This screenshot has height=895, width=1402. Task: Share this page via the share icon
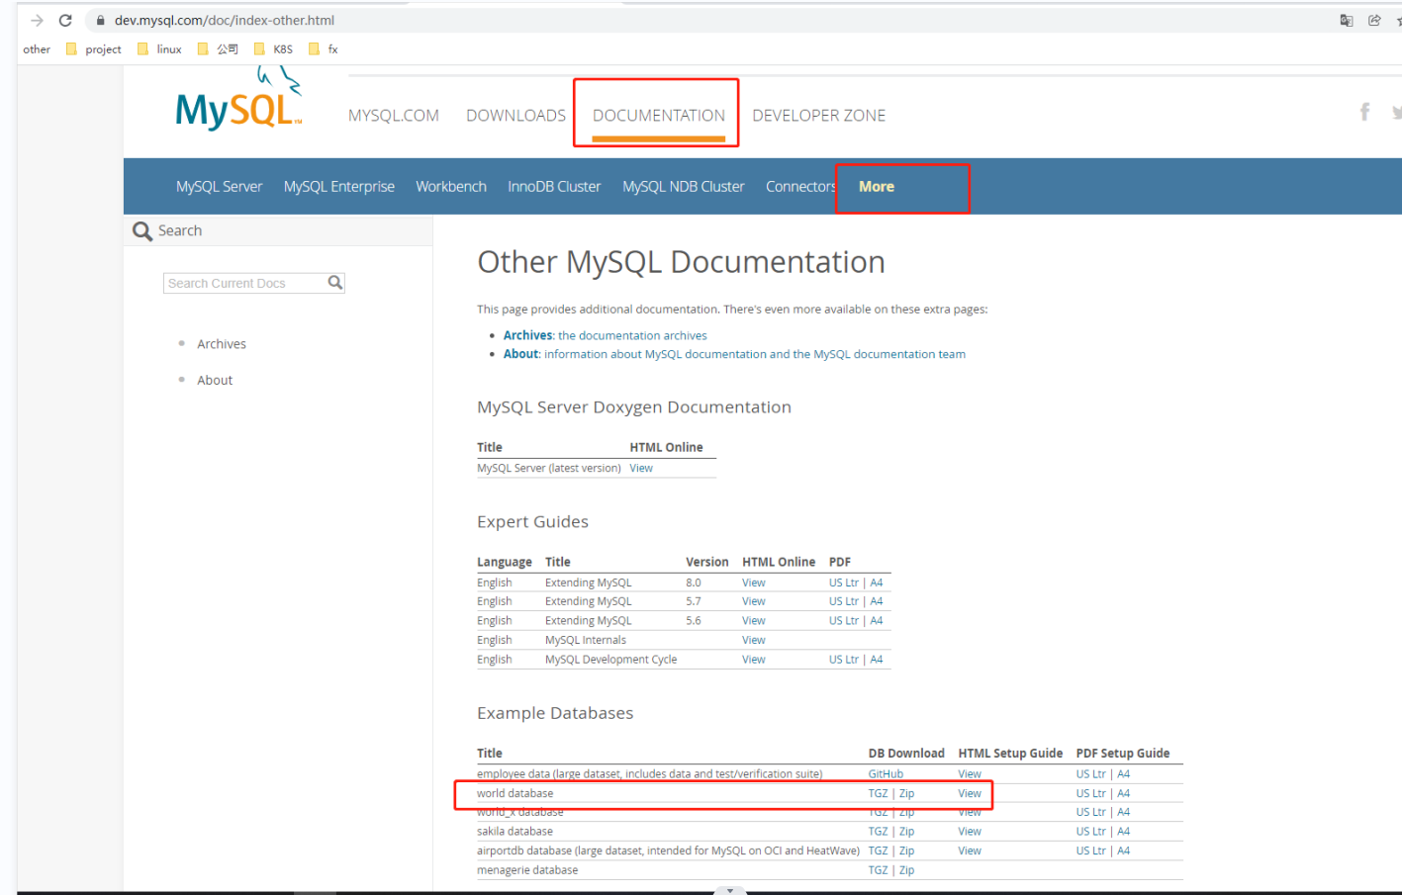[1374, 20]
